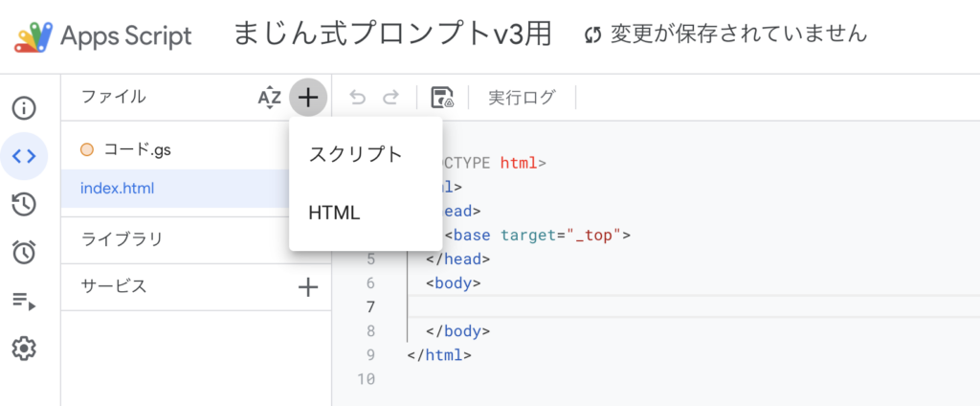Click the add file plus button
The image size is (980, 406).
coord(308,97)
